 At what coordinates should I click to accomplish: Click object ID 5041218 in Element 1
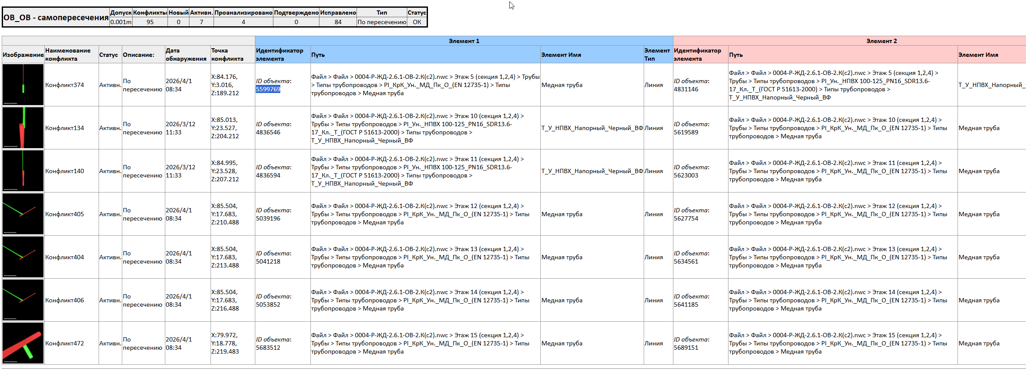[268, 261]
